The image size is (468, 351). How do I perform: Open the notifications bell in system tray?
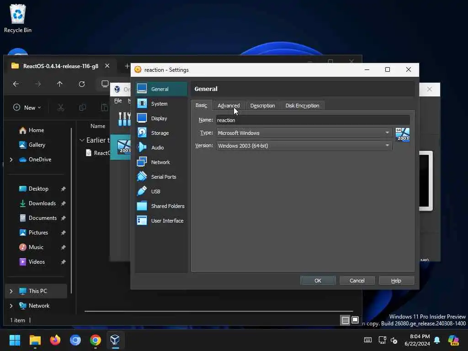(x=437, y=340)
